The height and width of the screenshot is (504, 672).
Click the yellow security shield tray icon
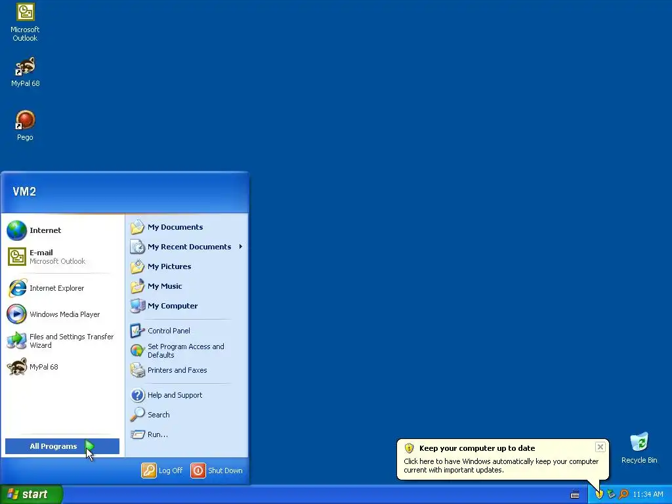tap(599, 495)
